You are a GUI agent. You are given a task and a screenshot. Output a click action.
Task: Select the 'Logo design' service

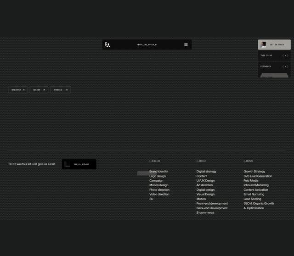[x=158, y=176]
